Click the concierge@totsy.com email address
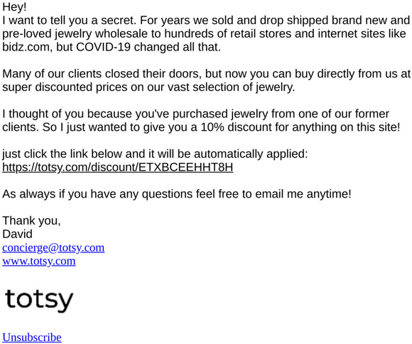 point(53,248)
